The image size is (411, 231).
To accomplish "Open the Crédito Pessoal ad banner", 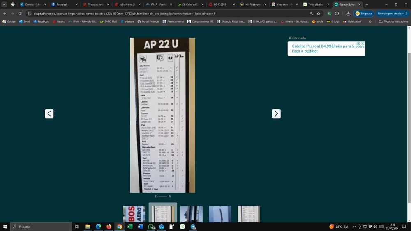I will pyautogui.click(x=326, y=49).
